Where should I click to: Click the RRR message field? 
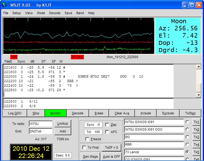(x=154, y=144)
